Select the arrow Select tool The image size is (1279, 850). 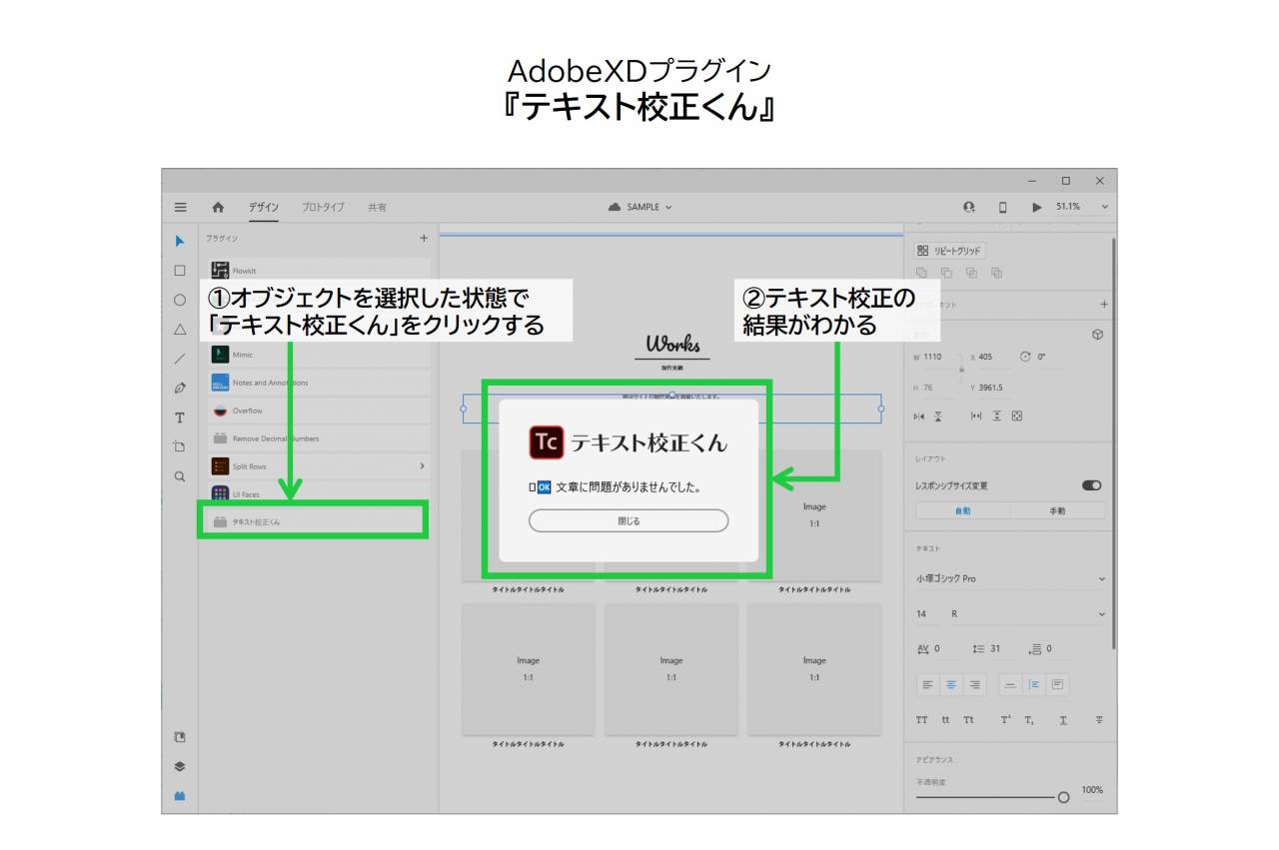tap(180, 241)
